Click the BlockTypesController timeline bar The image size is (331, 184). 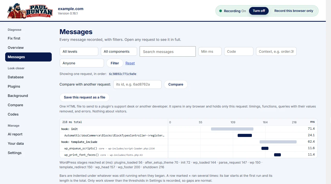(245, 135)
